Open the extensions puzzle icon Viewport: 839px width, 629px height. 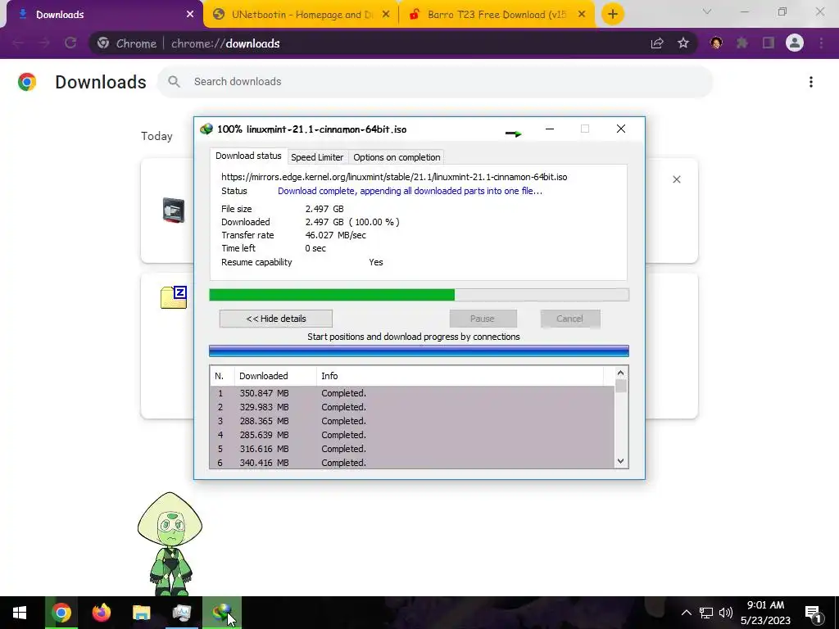pyautogui.click(x=742, y=43)
